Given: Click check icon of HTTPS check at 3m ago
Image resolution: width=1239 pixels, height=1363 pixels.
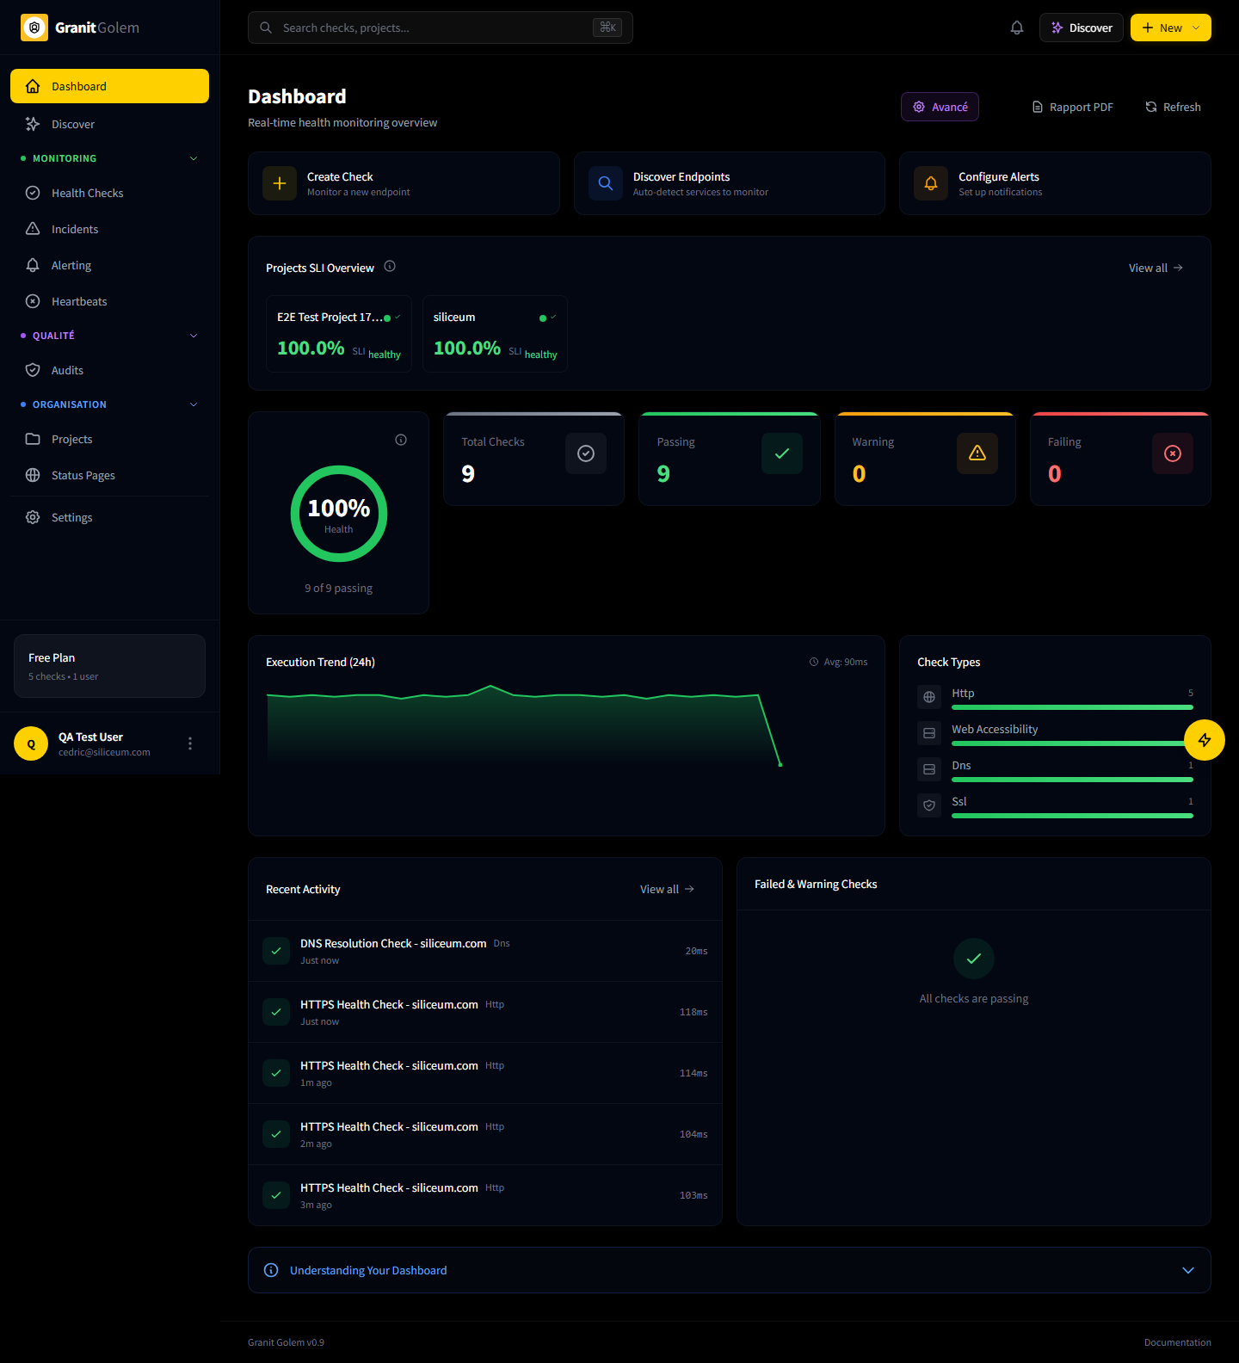Looking at the screenshot, I should pos(276,1195).
